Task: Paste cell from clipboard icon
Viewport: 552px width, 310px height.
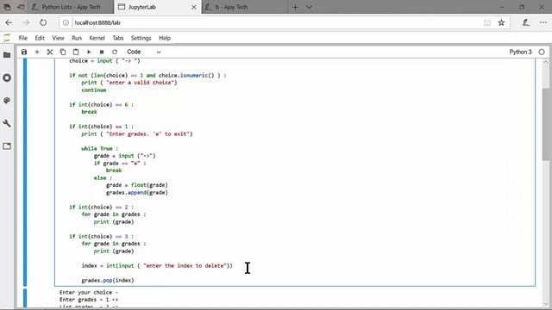Action: pos(76,52)
